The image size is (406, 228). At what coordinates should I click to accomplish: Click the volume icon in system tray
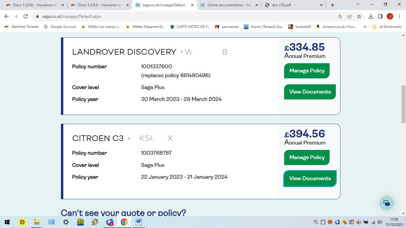pyautogui.click(x=380, y=222)
